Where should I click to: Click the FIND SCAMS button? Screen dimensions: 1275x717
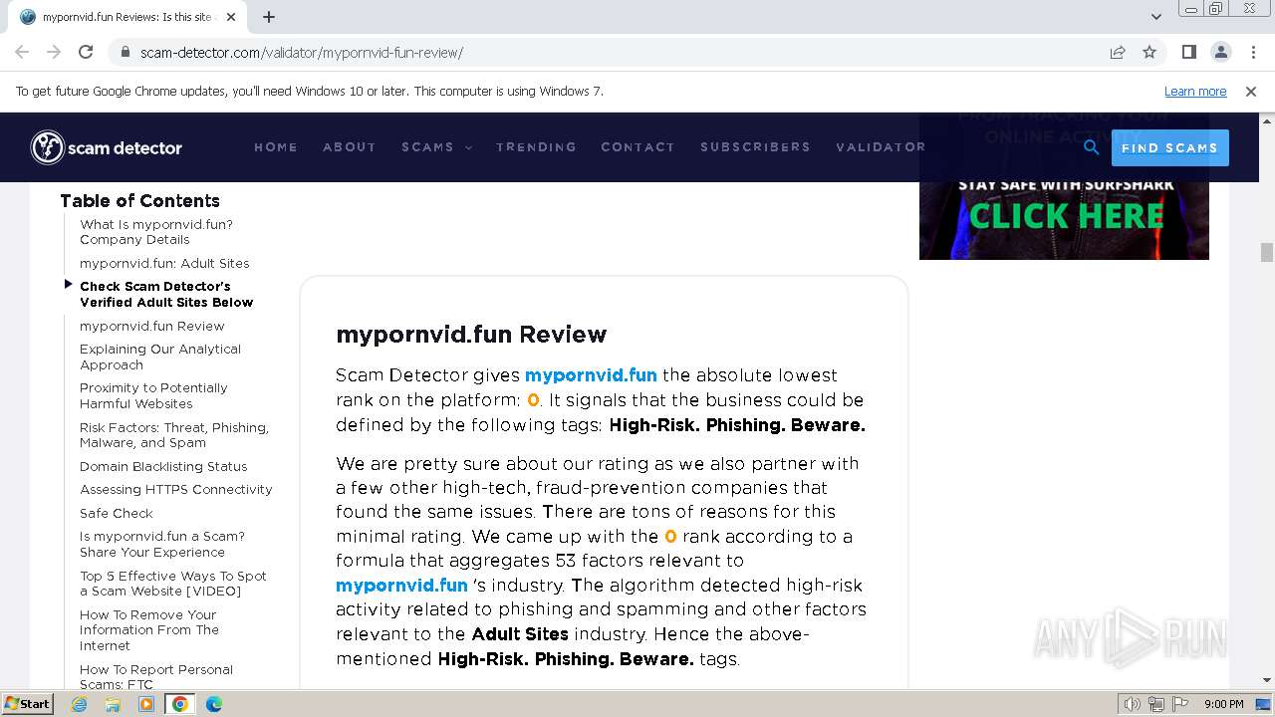click(1169, 147)
